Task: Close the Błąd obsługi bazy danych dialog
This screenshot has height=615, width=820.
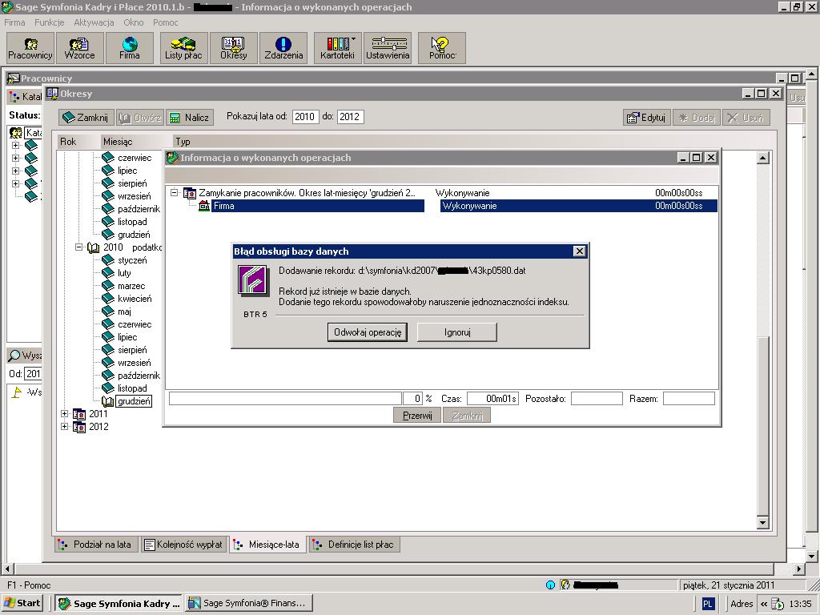Action: [580, 251]
